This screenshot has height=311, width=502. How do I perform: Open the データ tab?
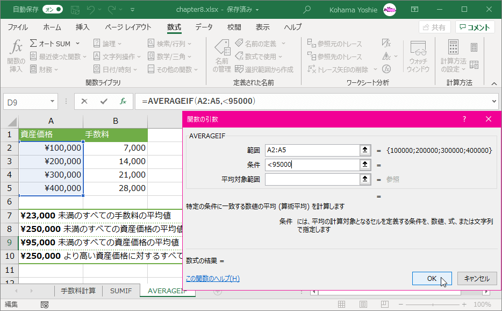[204, 27]
